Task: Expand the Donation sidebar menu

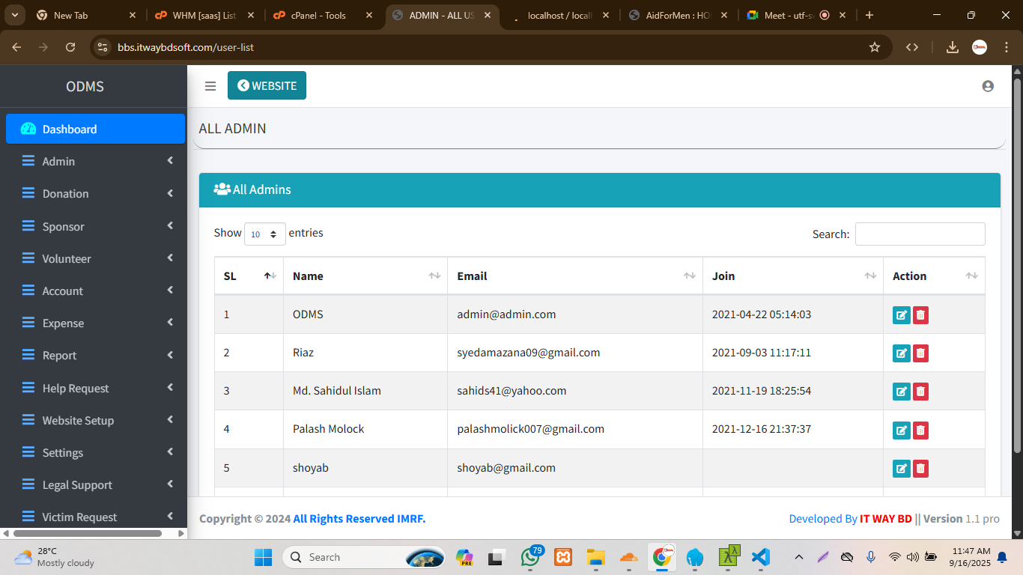Action: [97, 194]
